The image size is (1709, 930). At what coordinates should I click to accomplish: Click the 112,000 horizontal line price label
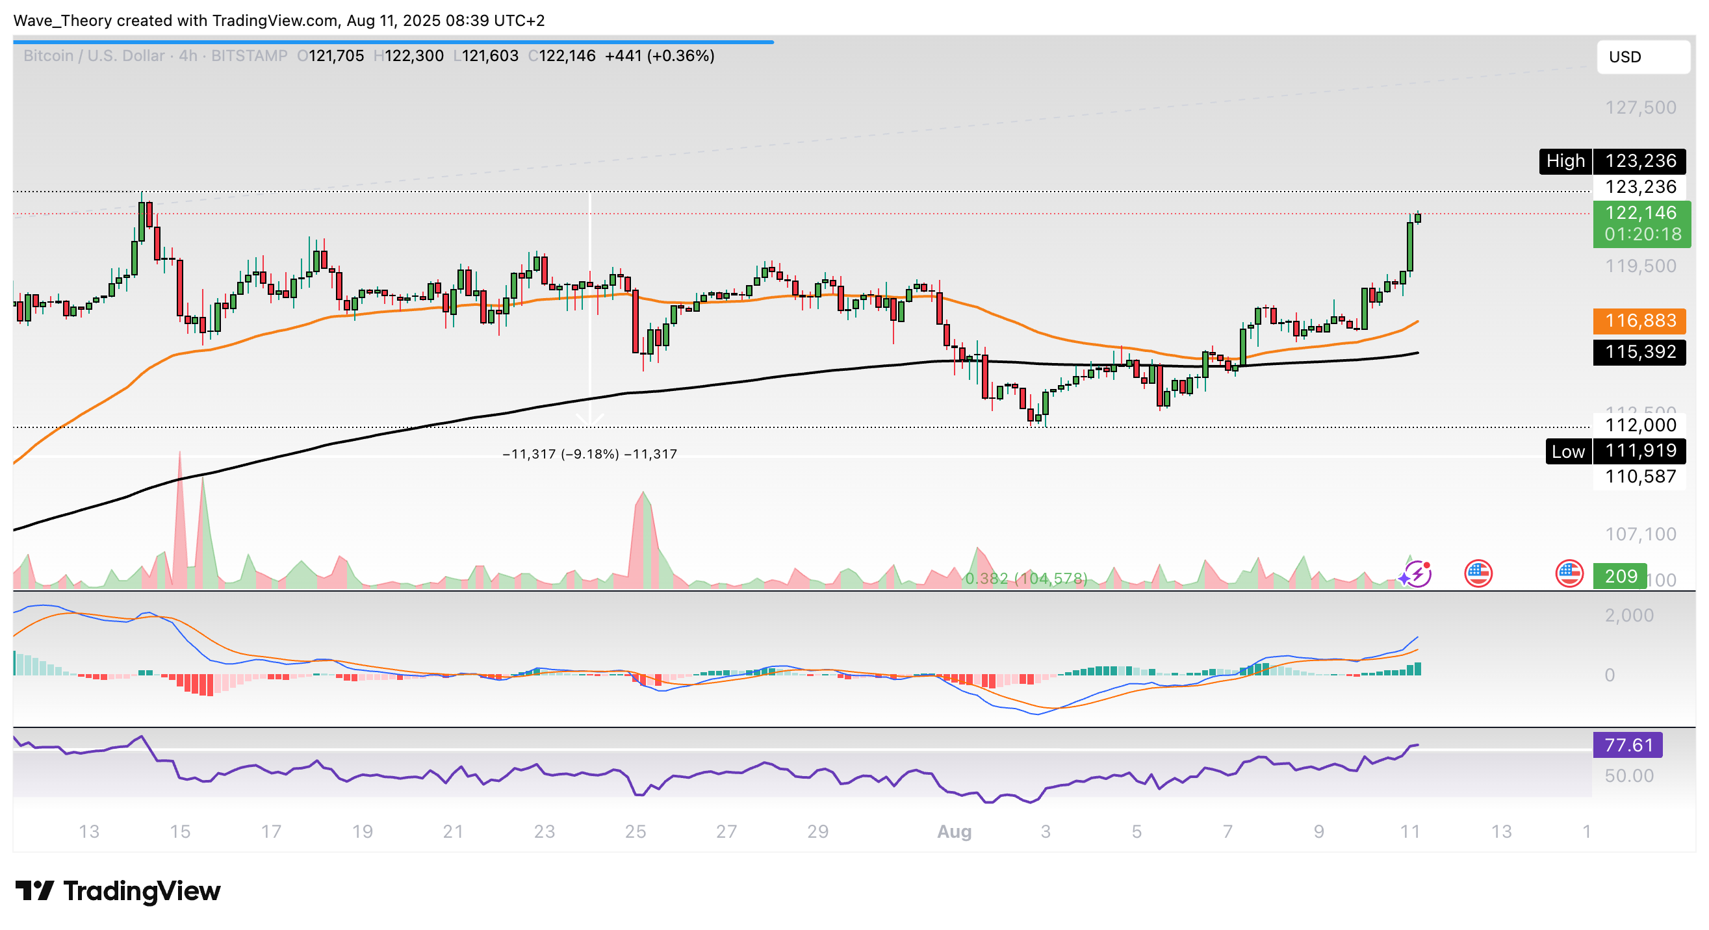tap(1639, 425)
